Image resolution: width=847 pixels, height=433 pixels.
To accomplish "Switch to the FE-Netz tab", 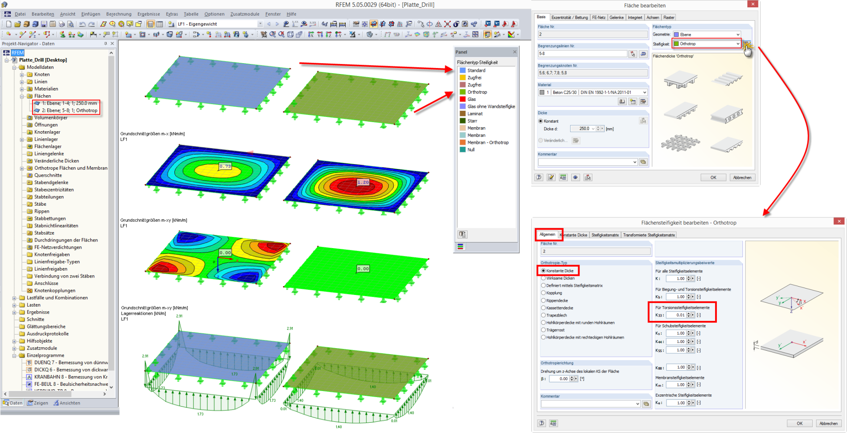I will pos(598,17).
